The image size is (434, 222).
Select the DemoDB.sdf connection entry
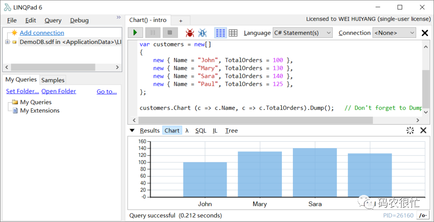(x=70, y=42)
